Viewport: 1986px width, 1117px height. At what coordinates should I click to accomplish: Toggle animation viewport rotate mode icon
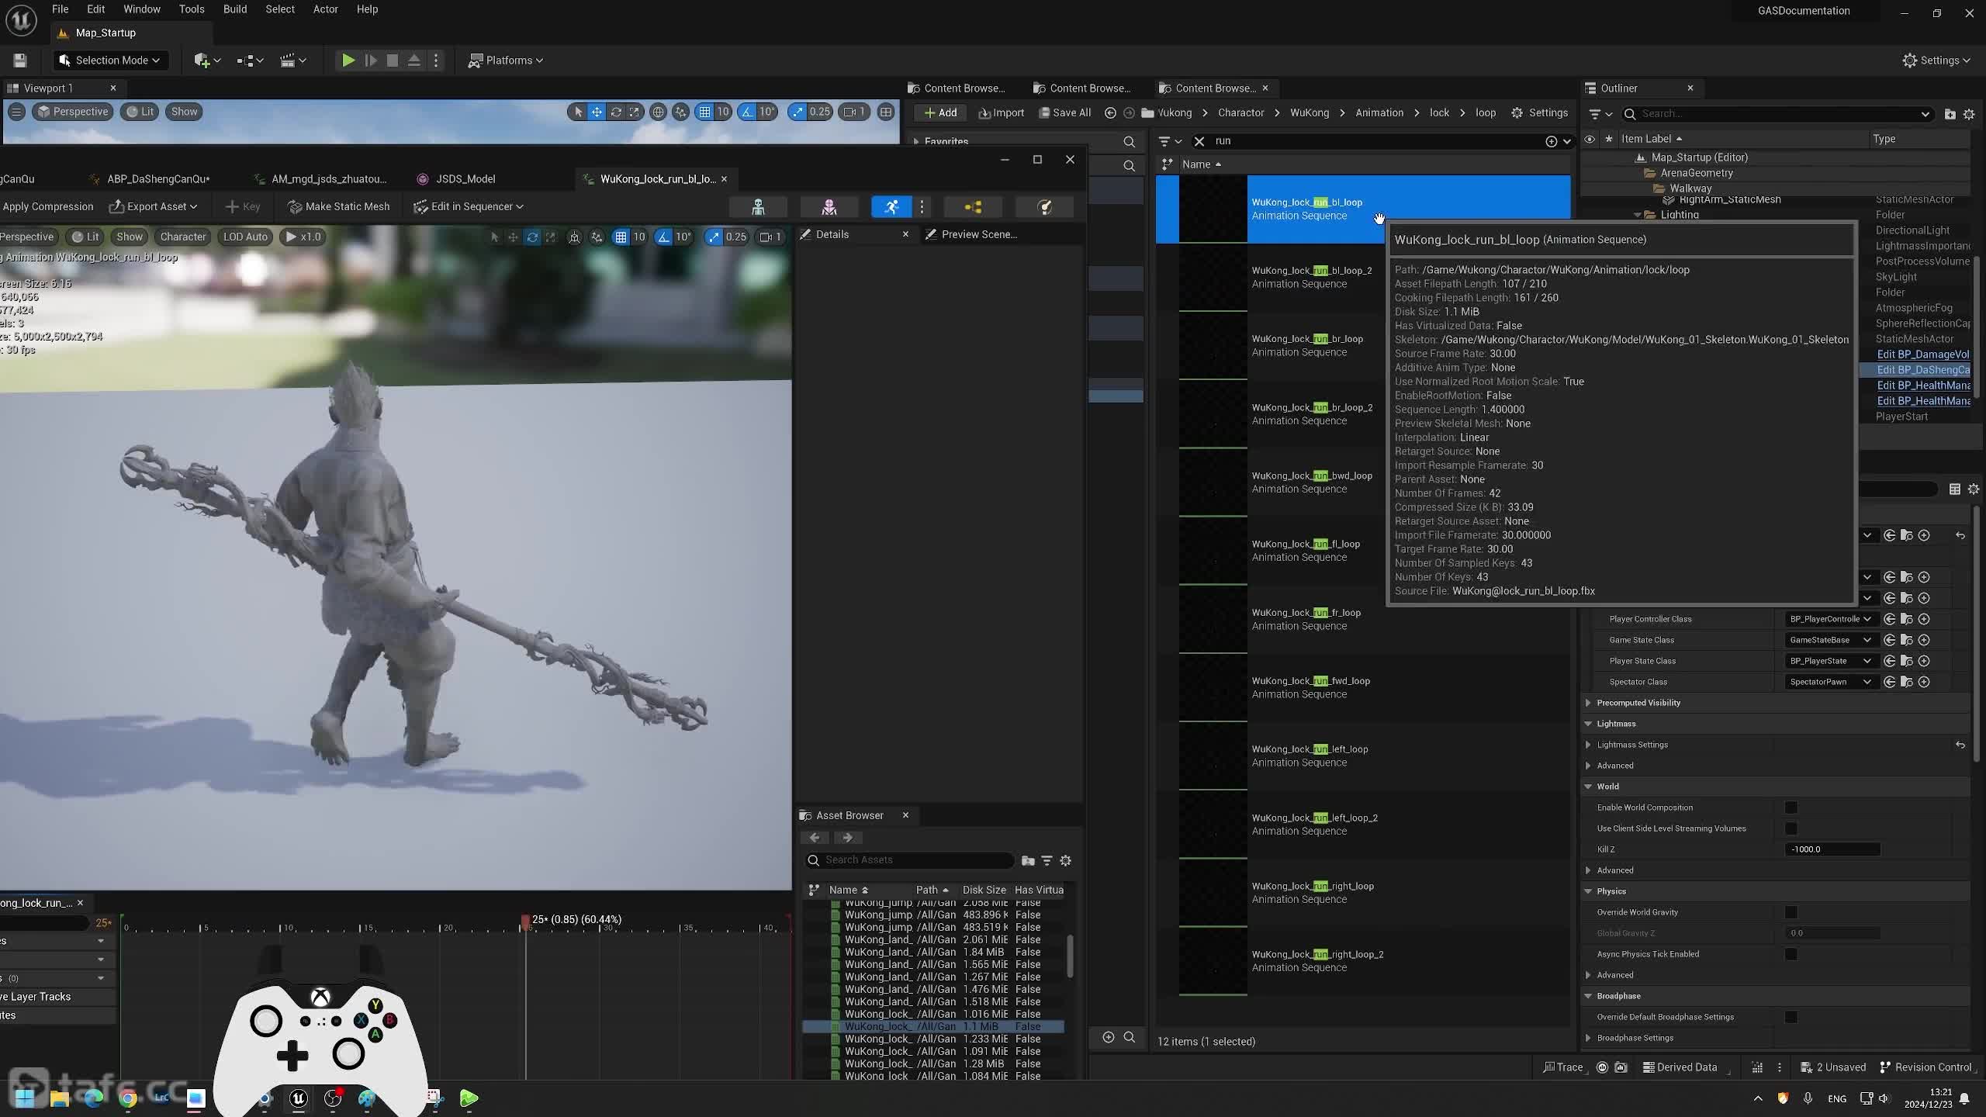[532, 237]
